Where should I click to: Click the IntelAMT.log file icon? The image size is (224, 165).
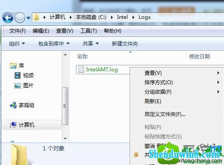click(81, 70)
